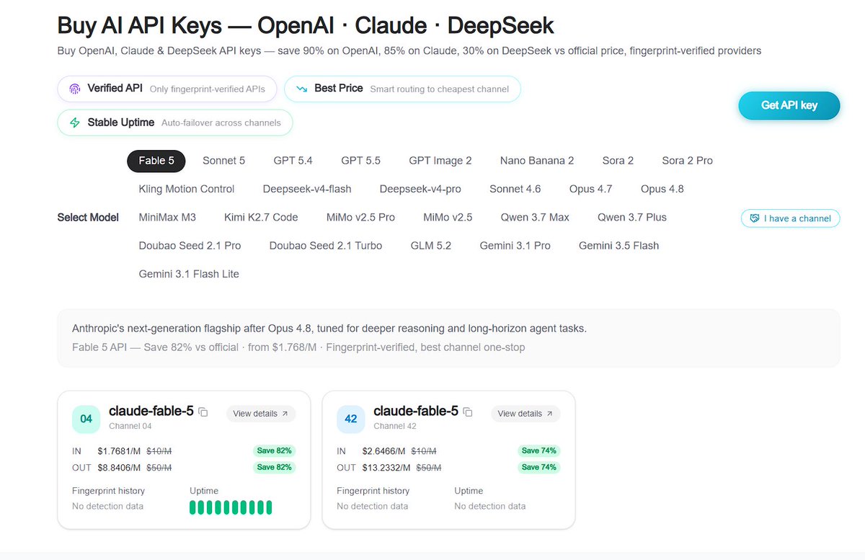This screenshot has height=560, width=865.
Task: Select Opus 4.8 model
Action: click(662, 189)
